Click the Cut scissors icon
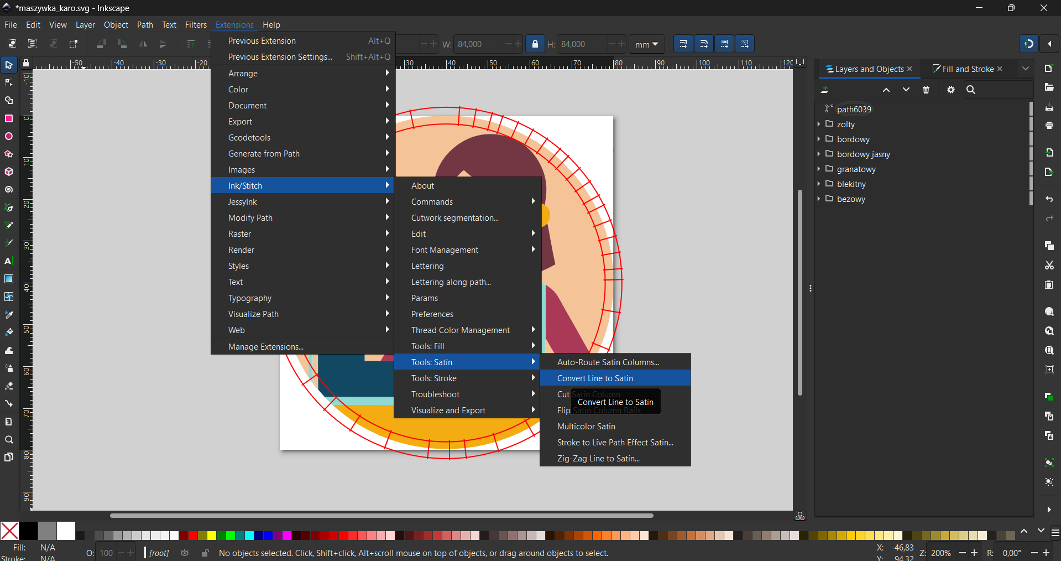This screenshot has height=561, width=1061. pos(1049,266)
